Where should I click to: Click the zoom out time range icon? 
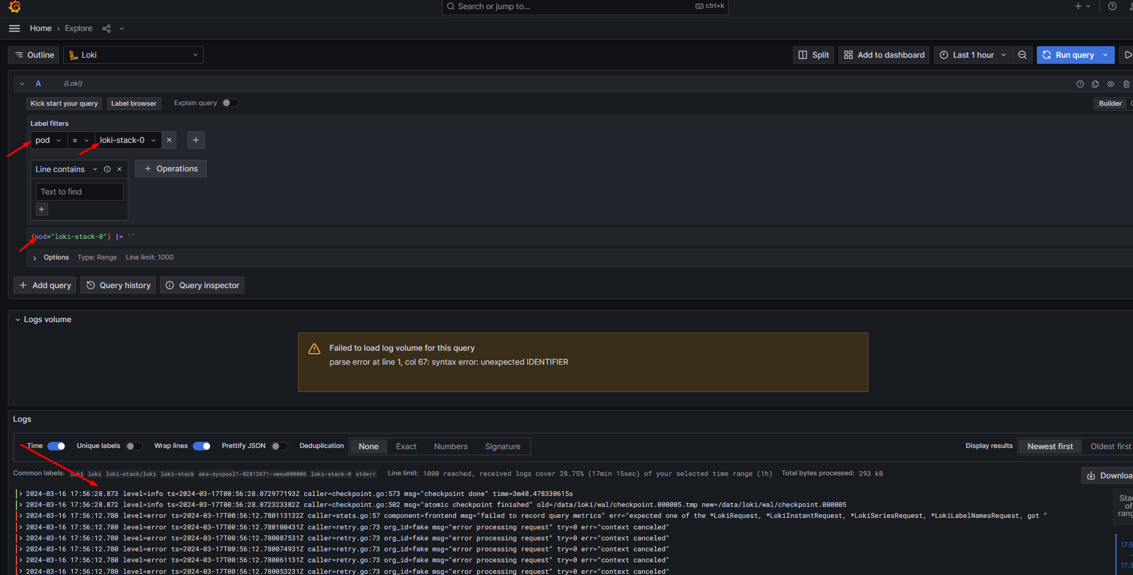(x=1022, y=55)
